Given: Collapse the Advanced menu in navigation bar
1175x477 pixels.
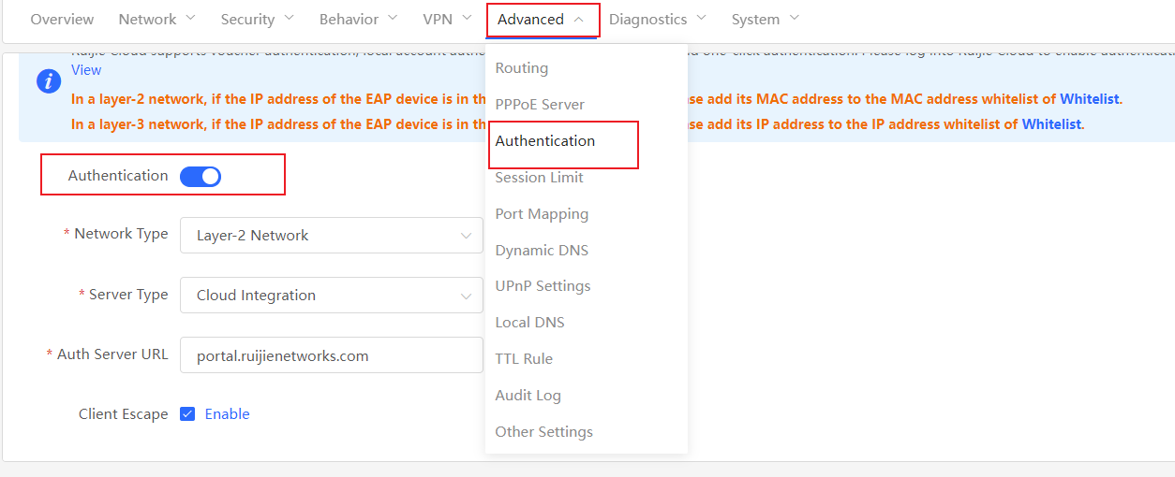Looking at the screenshot, I should click(542, 20).
